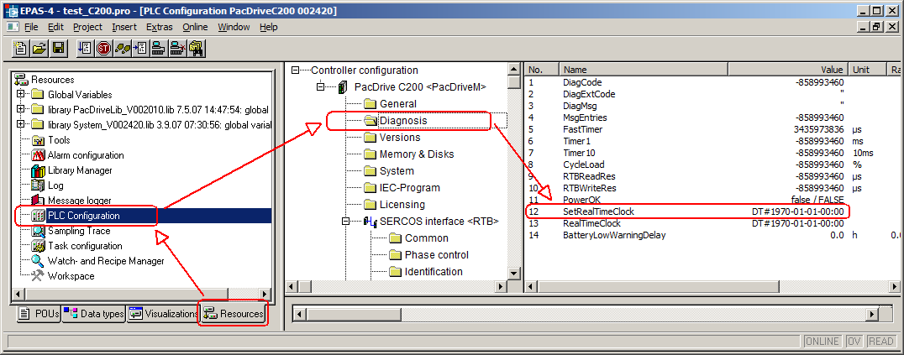Viewport: 904px width, 355px height.
Task: Click the Login computer icon
Action: click(159, 48)
